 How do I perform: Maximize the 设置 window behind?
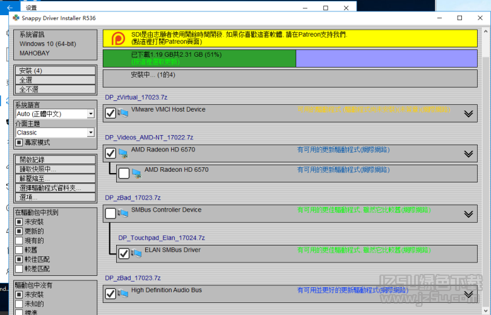tap(326, 8)
